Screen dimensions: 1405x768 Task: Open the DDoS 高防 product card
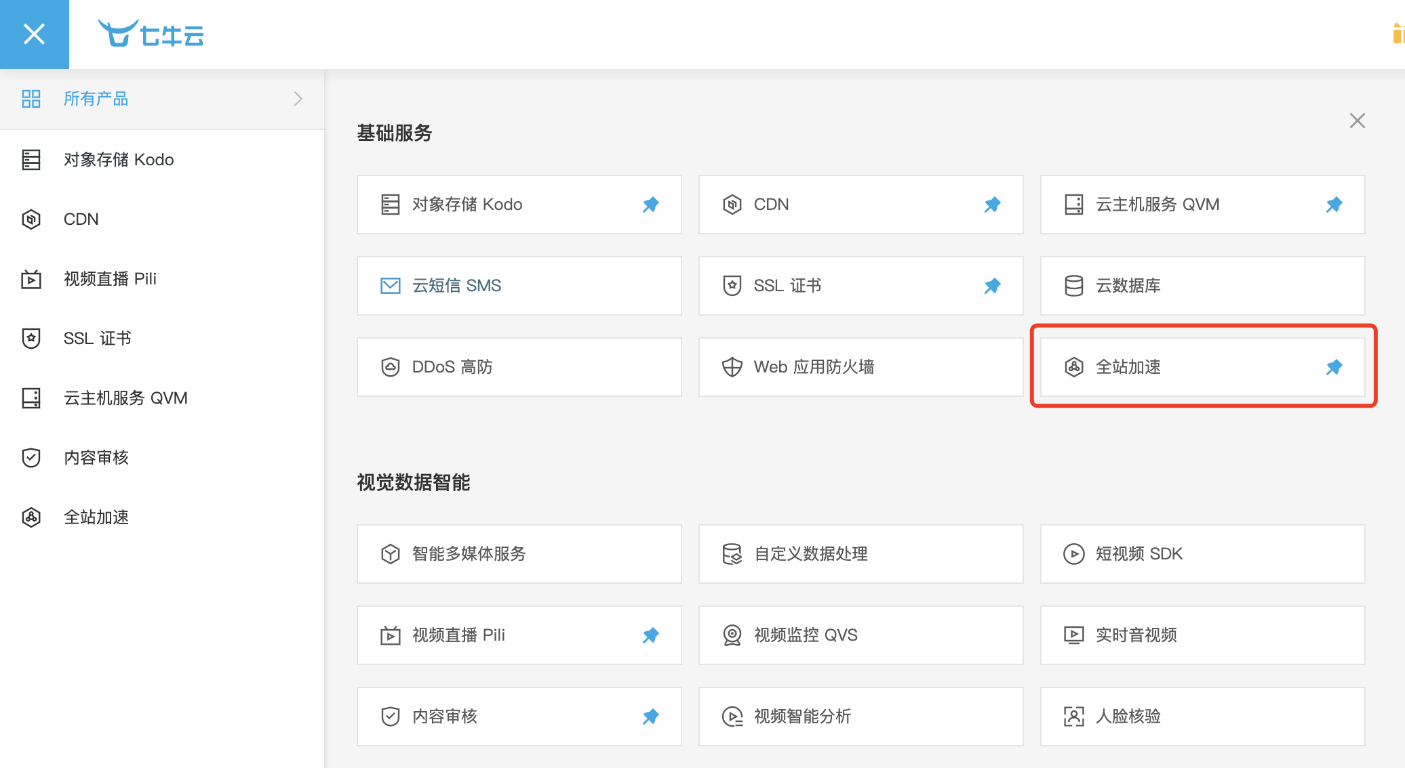click(x=519, y=367)
